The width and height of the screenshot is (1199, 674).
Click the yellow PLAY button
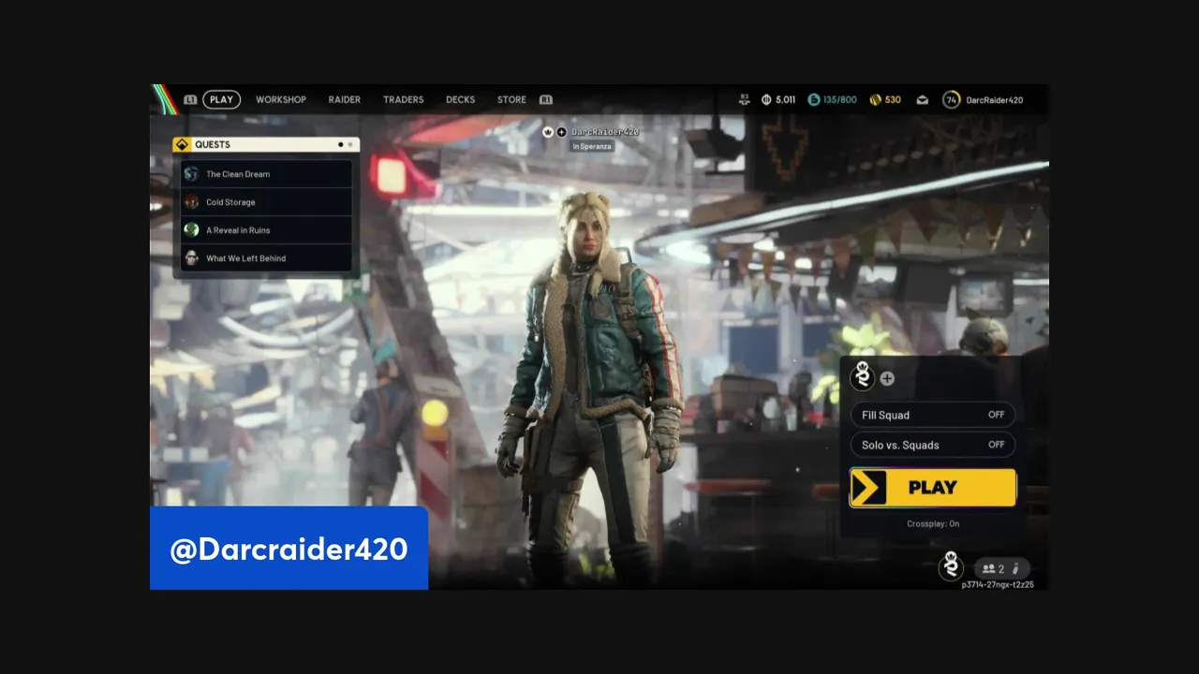pos(933,488)
